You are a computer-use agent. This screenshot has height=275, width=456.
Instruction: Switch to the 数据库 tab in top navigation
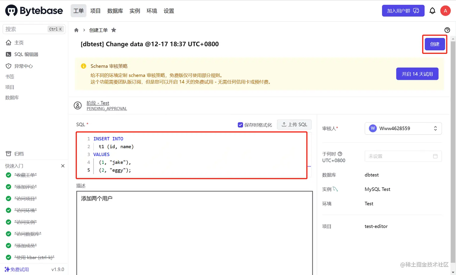[x=115, y=11]
